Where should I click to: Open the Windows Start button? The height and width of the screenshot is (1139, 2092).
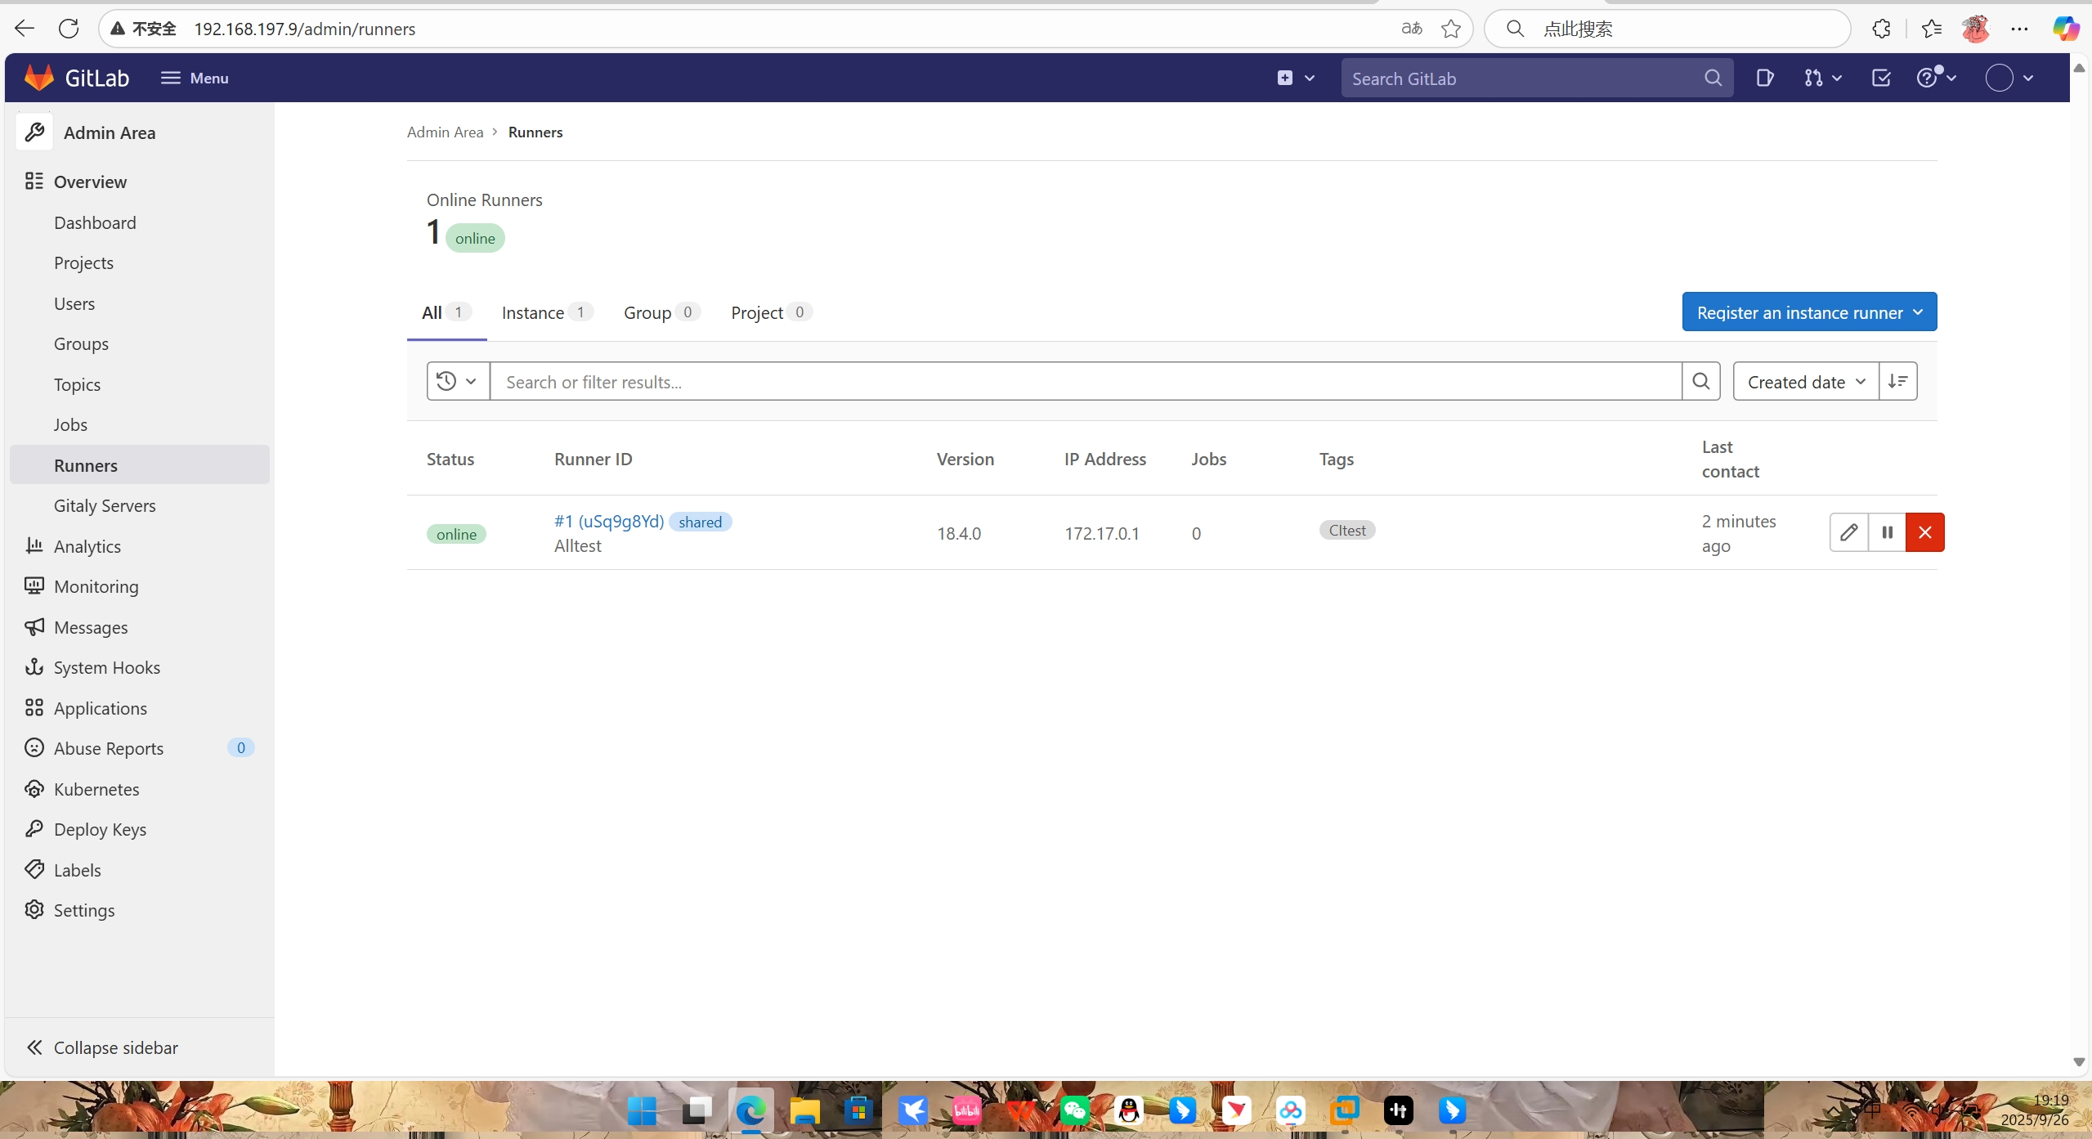click(x=642, y=1110)
